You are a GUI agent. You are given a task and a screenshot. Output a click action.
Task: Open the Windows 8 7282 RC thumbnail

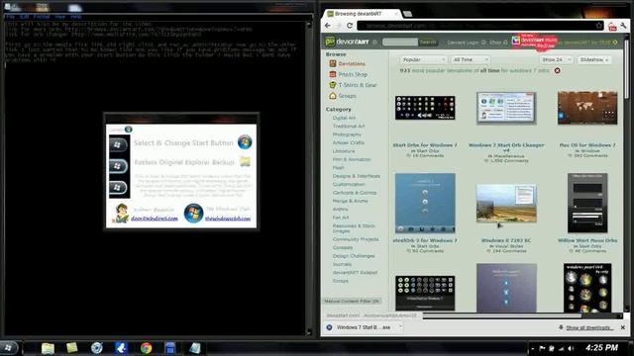click(506, 203)
